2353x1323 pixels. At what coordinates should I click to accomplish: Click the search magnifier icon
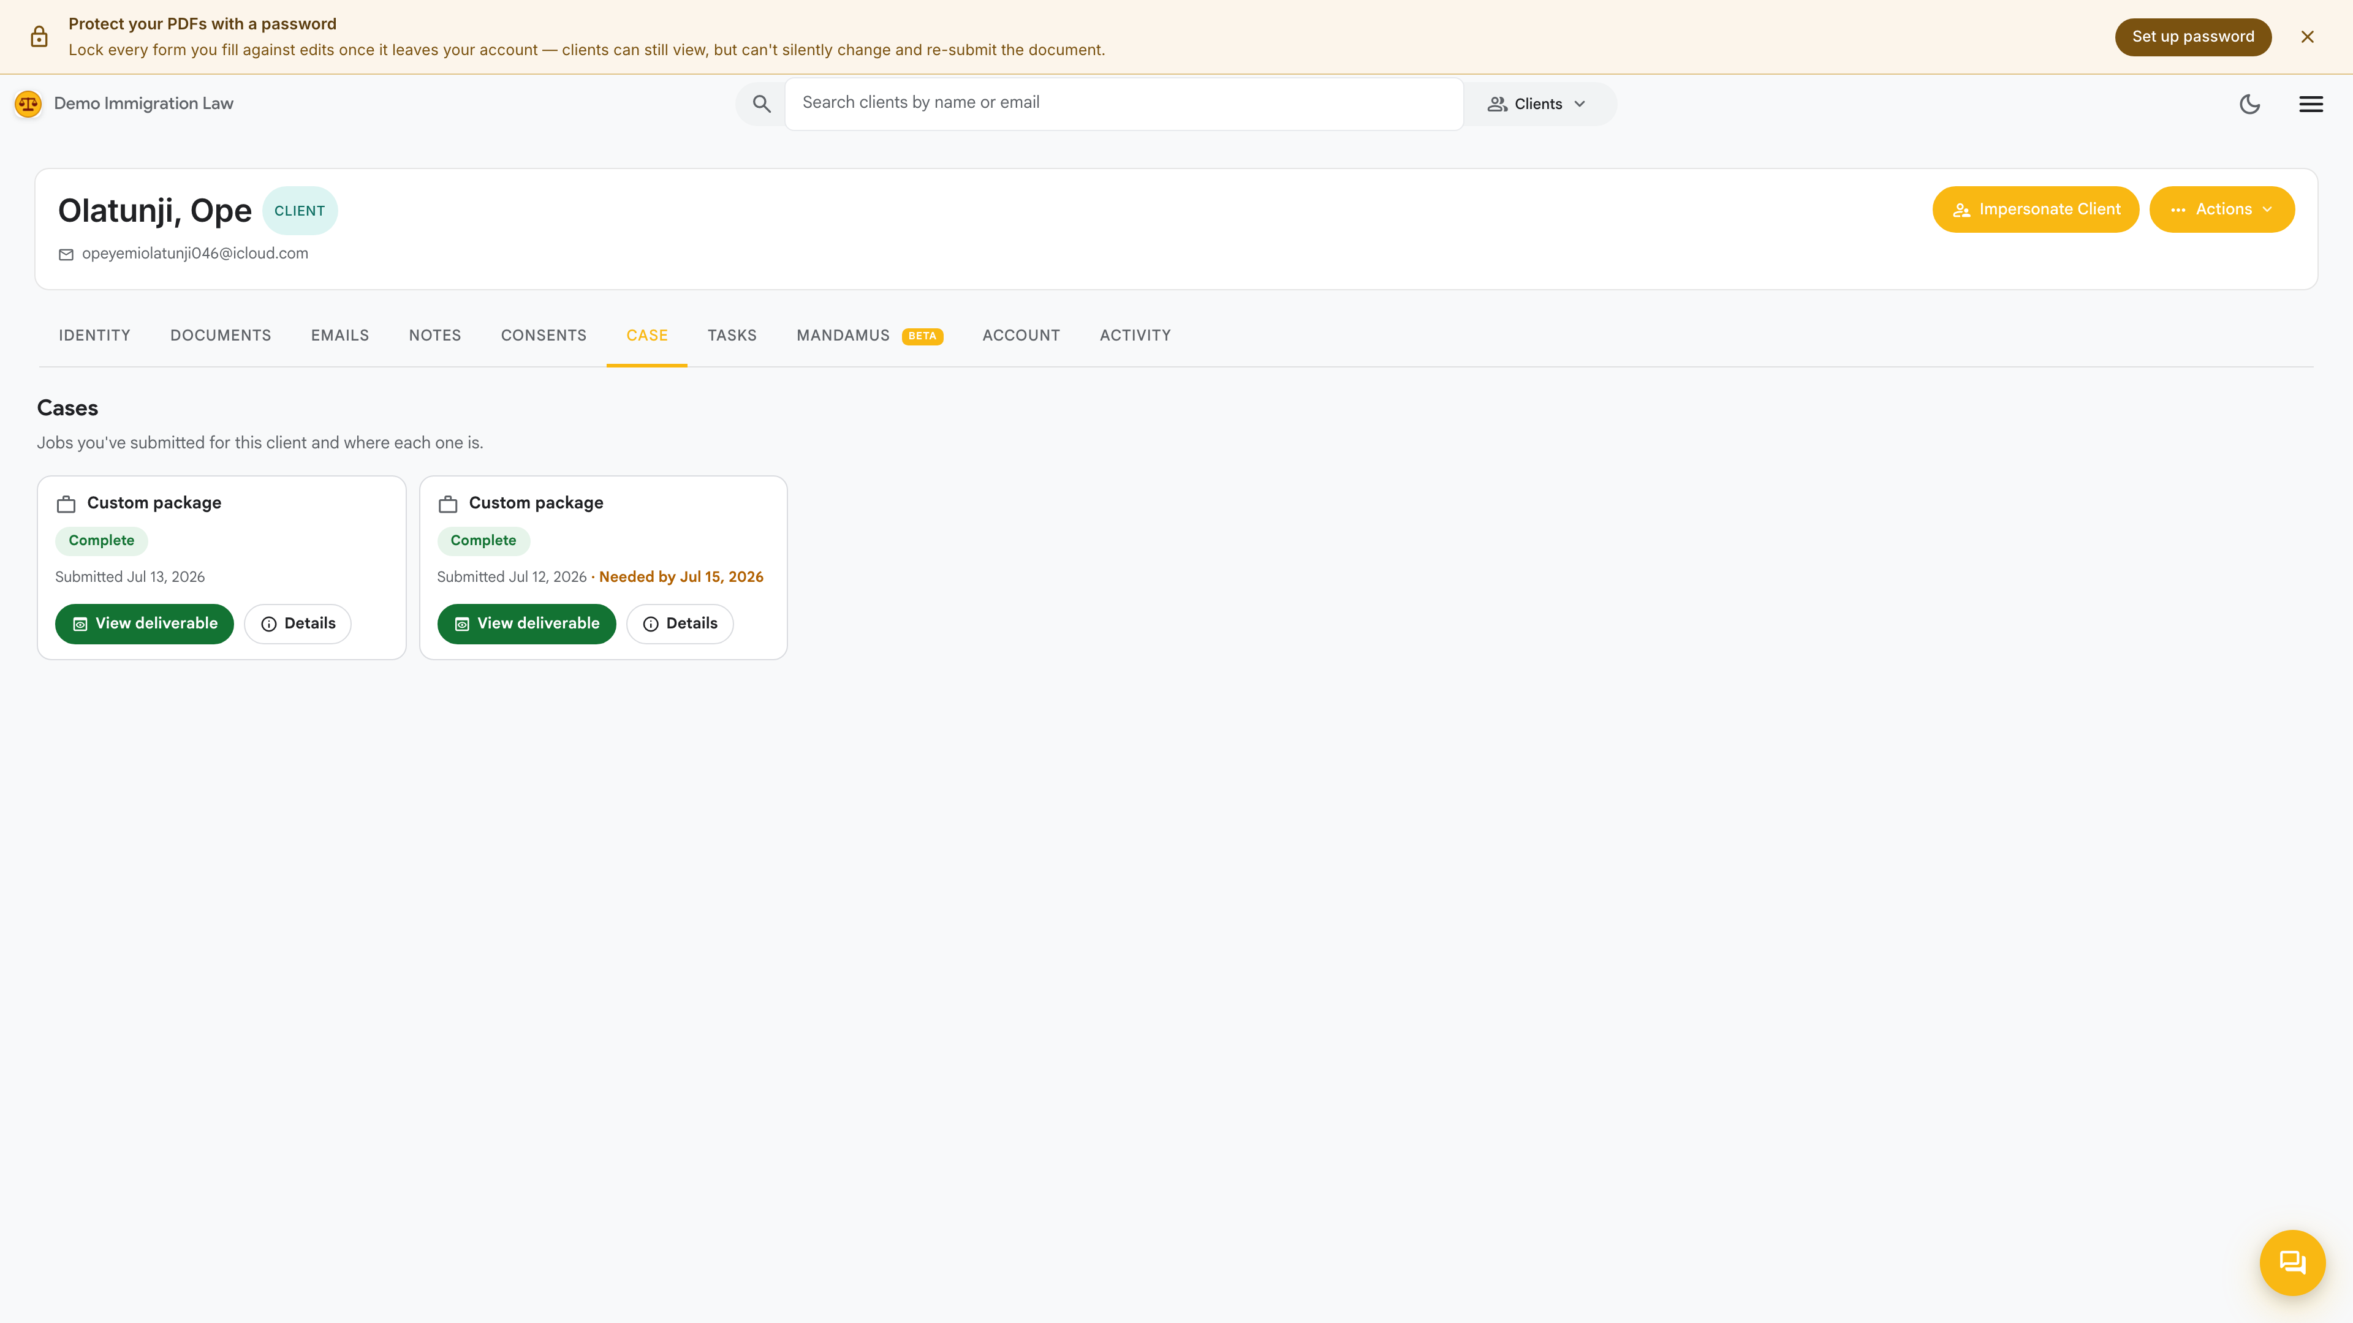pos(761,104)
